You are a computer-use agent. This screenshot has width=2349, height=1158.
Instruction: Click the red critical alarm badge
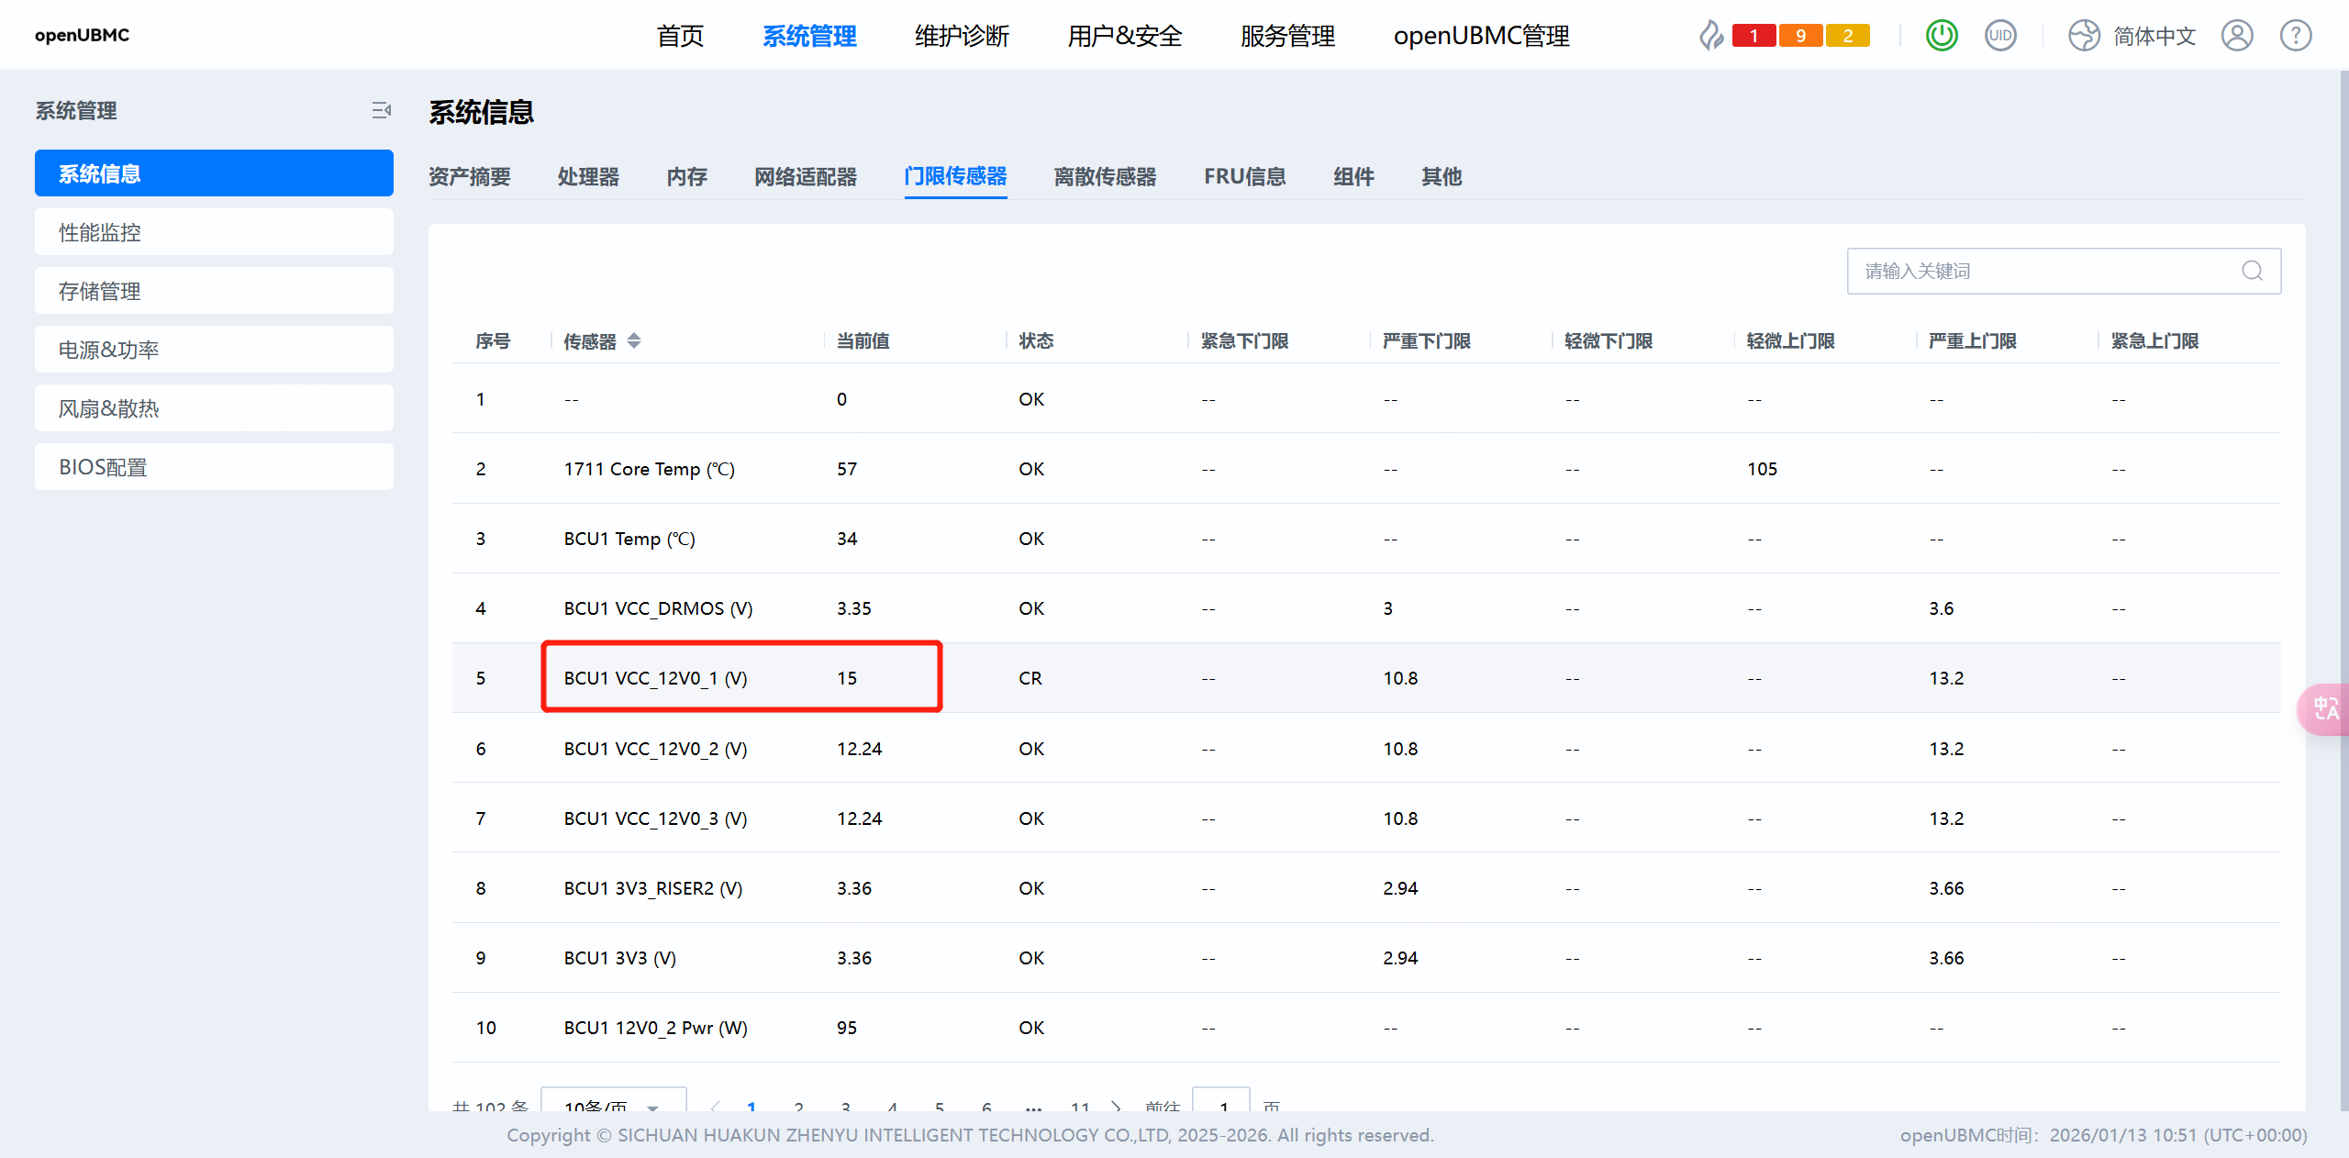click(1753, 36)
